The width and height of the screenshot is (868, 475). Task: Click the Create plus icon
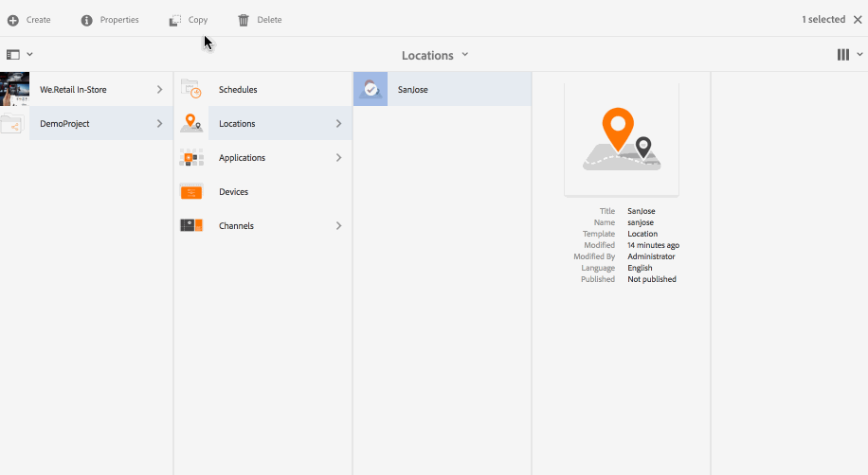click(x=12, y=21)
